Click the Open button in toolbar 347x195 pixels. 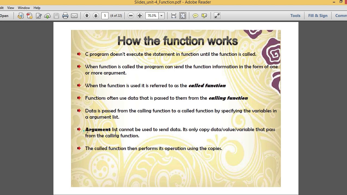pyautogui.click(x=4, y=16)
